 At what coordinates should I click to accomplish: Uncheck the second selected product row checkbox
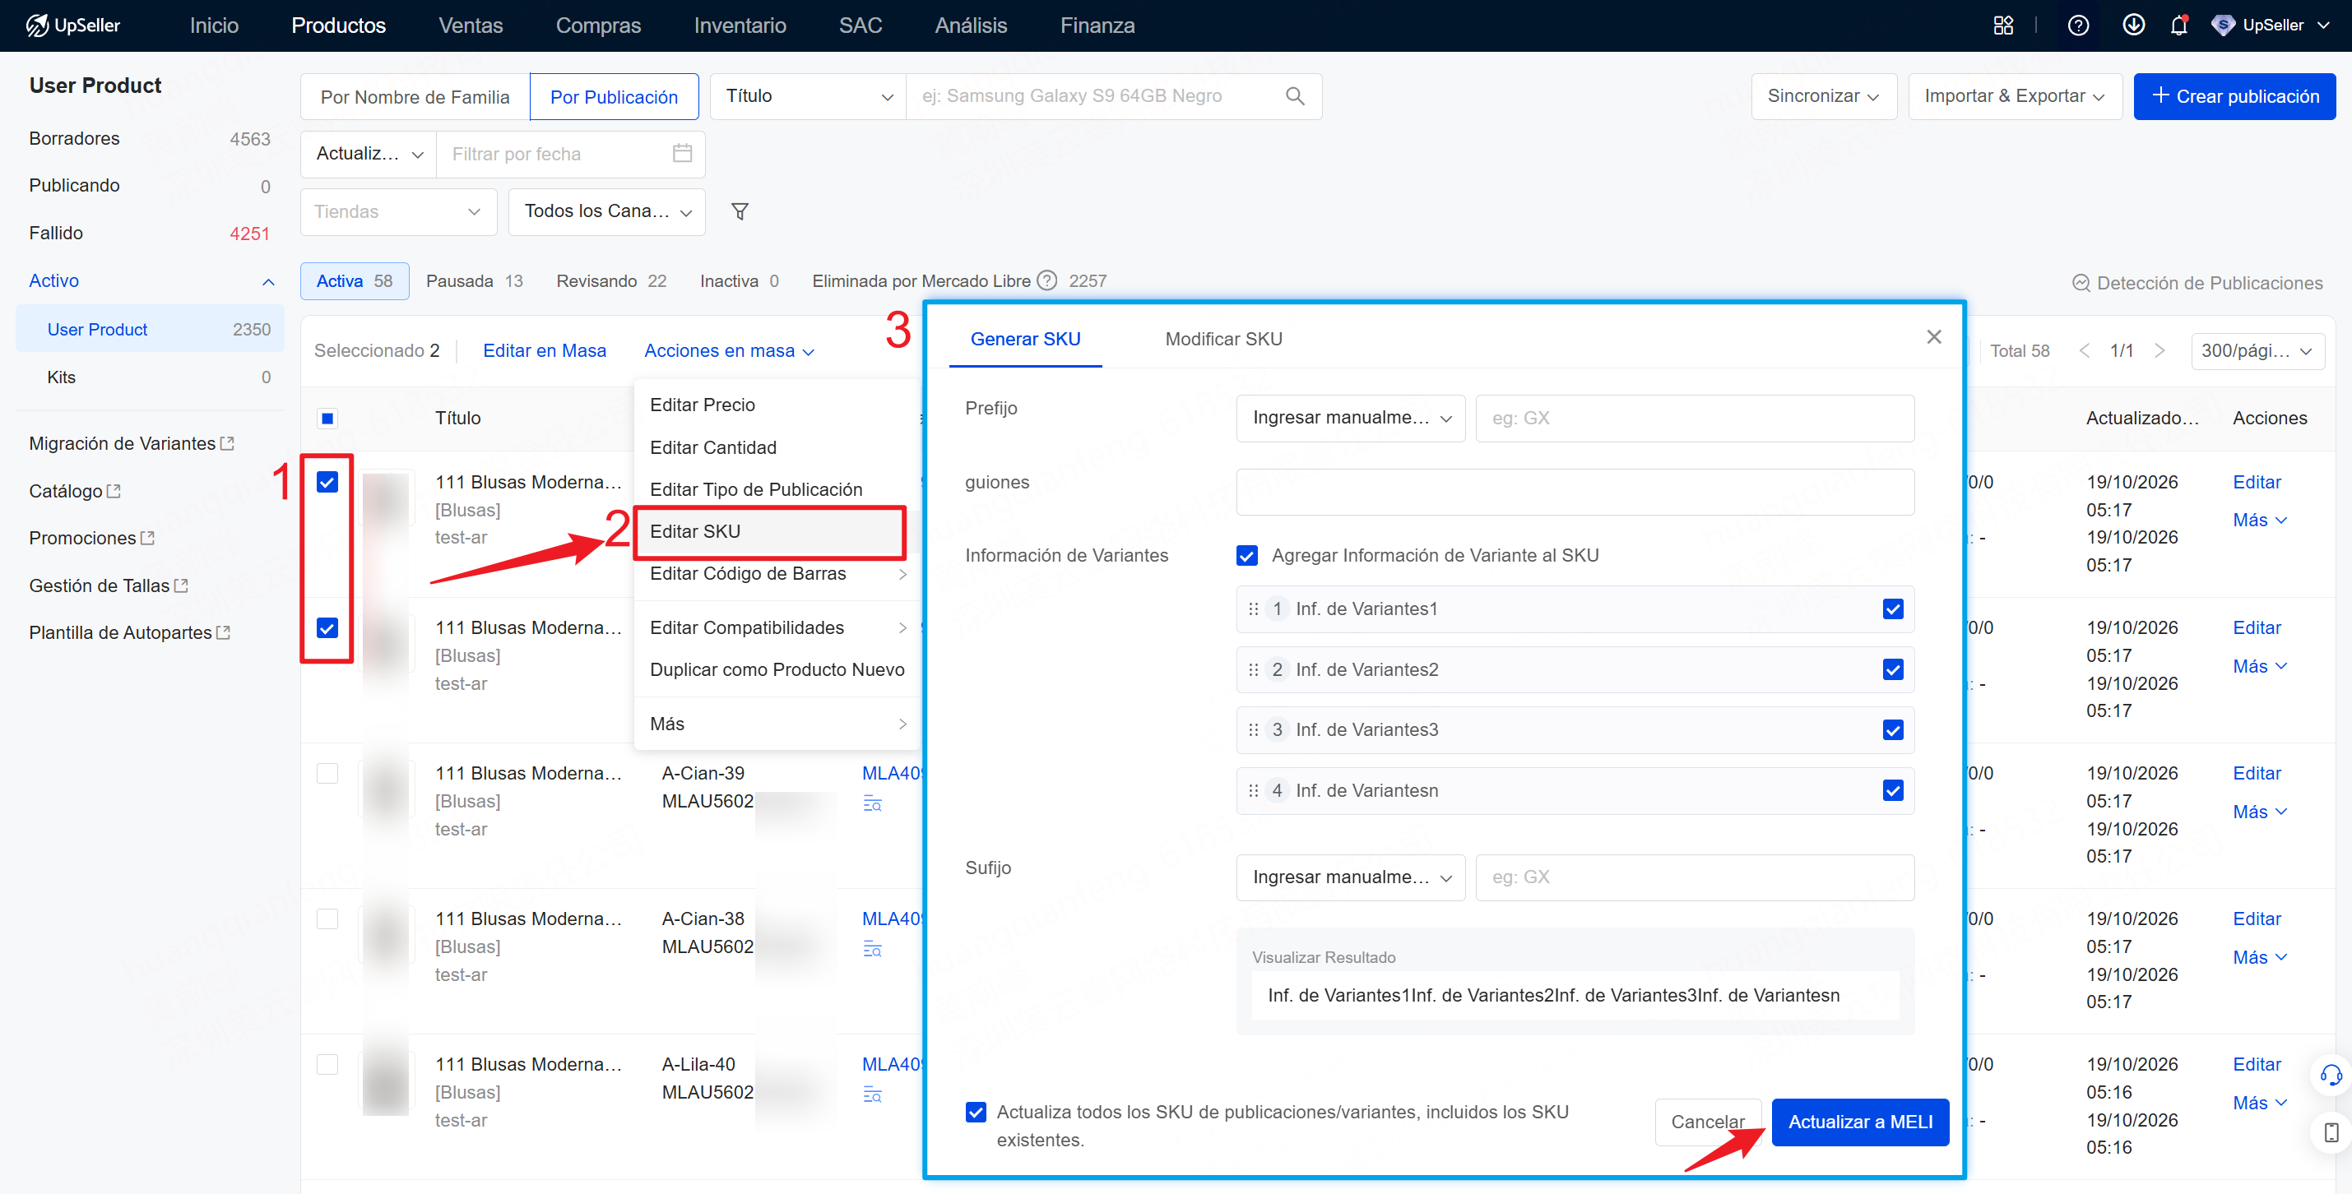[x=327, y=627]
